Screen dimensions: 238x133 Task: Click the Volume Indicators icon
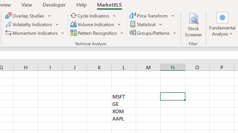tap(74, 24)
